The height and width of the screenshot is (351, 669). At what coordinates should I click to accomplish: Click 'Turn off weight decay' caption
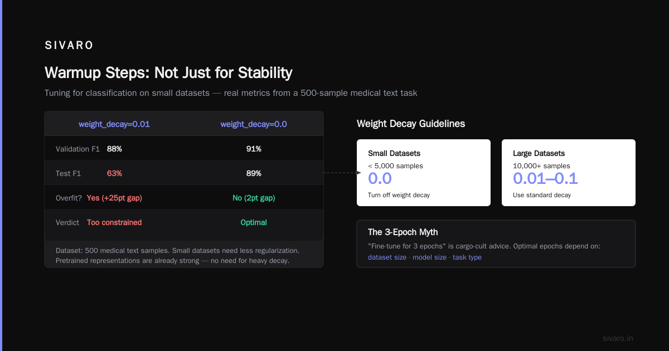pos(399,195)
